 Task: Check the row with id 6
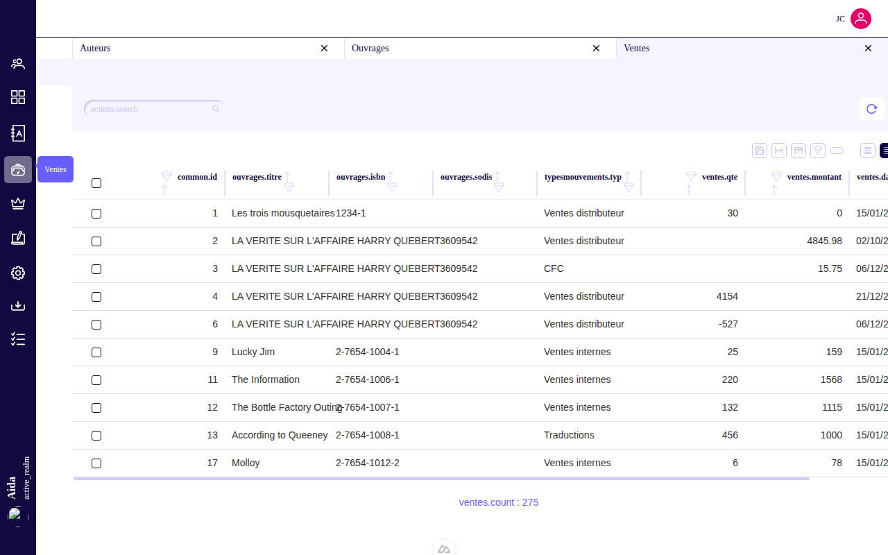tap(96, 325)
